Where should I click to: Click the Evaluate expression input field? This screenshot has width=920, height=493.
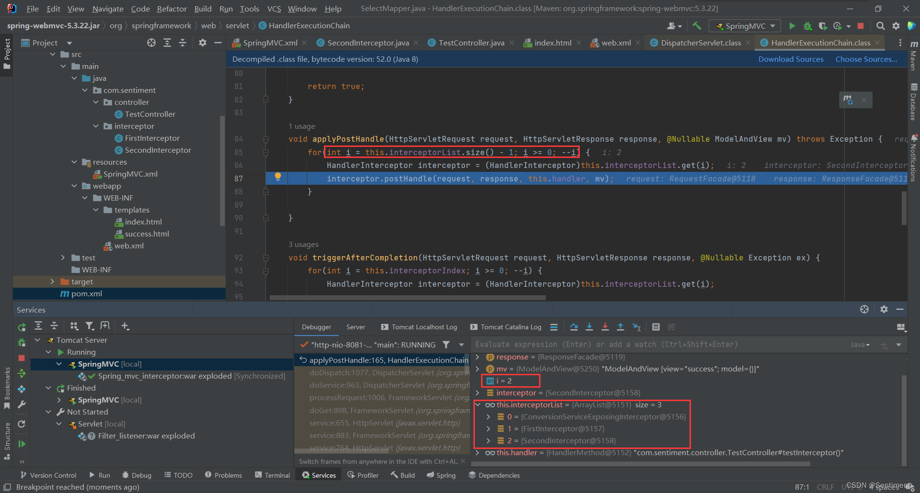click(x=659, y=345)
